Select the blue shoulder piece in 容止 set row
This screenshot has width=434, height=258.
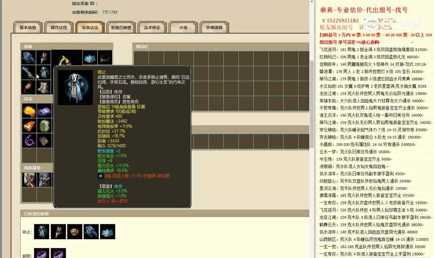tap(91, 232)
